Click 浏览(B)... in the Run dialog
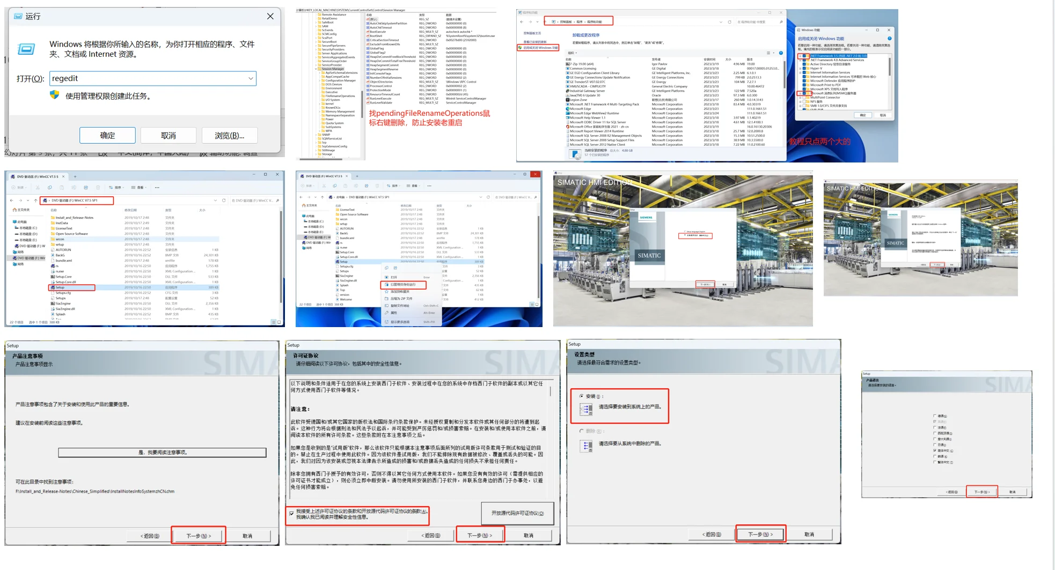This screenshot has height=570, width=1055. tap(230, 136)
